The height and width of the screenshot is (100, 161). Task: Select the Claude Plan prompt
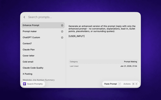tap(43, 49)
